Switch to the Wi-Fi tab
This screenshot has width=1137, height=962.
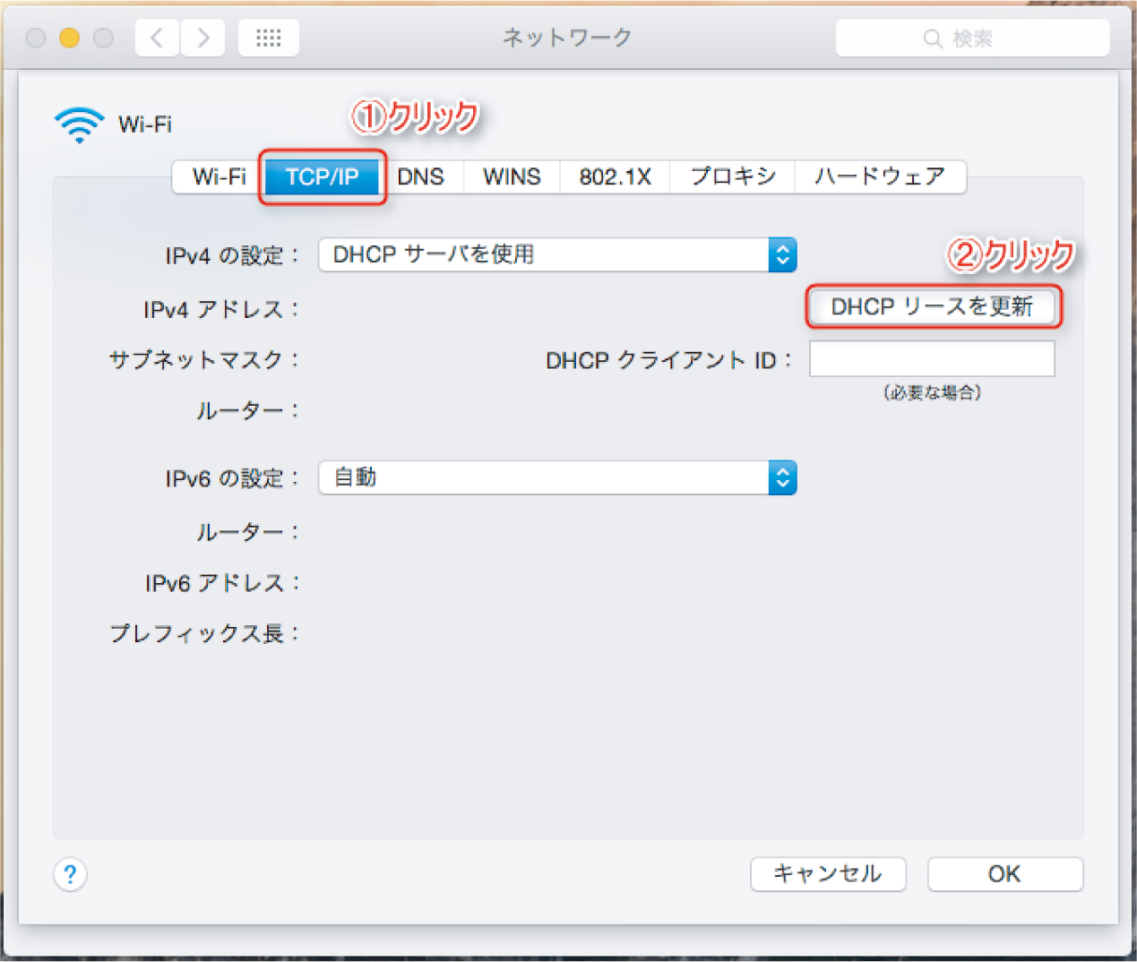click(219, 176)
